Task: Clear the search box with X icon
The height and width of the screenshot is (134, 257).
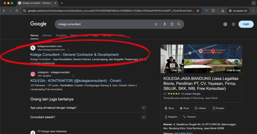Action: tap(156, 24)
